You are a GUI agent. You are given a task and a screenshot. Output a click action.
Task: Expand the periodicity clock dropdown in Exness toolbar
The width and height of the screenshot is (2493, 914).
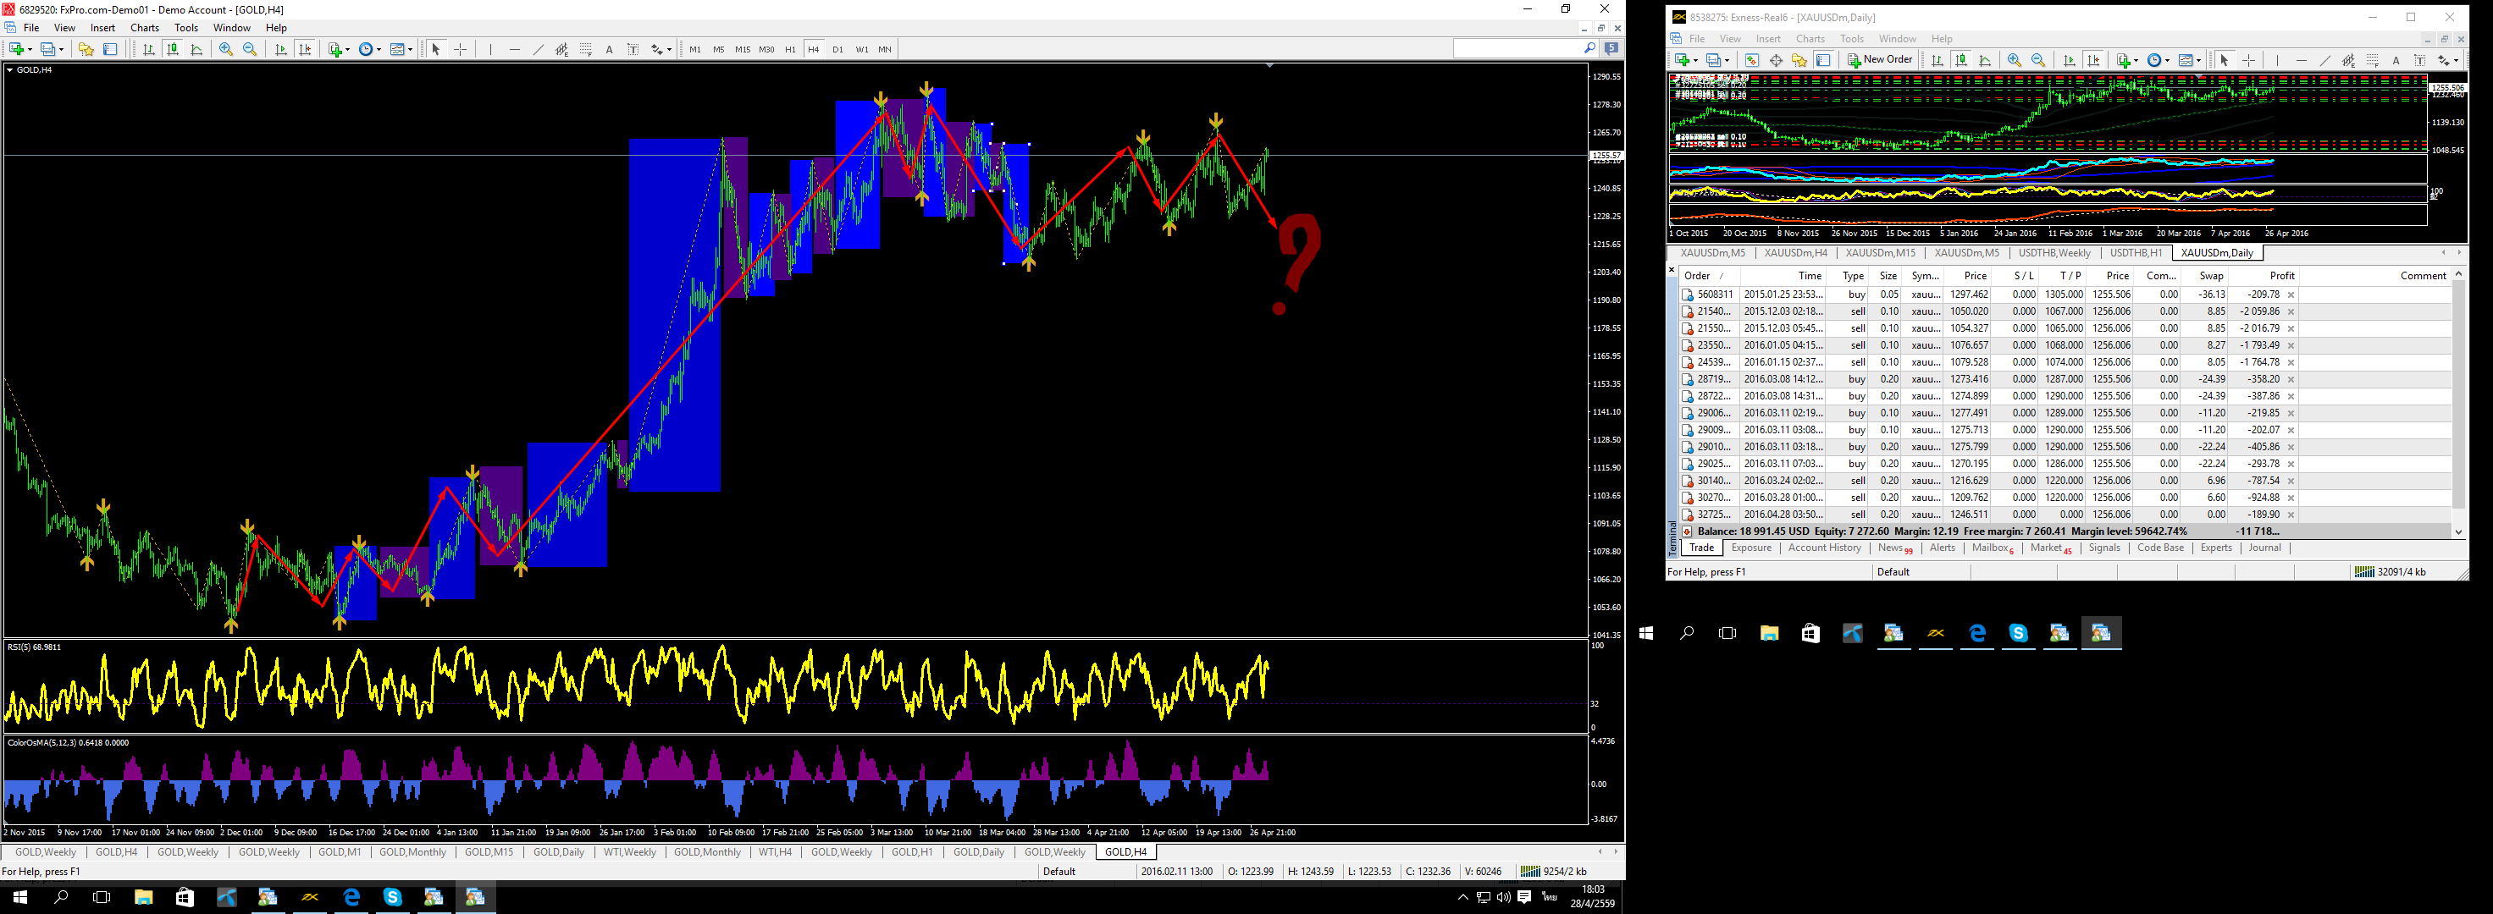pyautogui.click(x=2157, y=60)
